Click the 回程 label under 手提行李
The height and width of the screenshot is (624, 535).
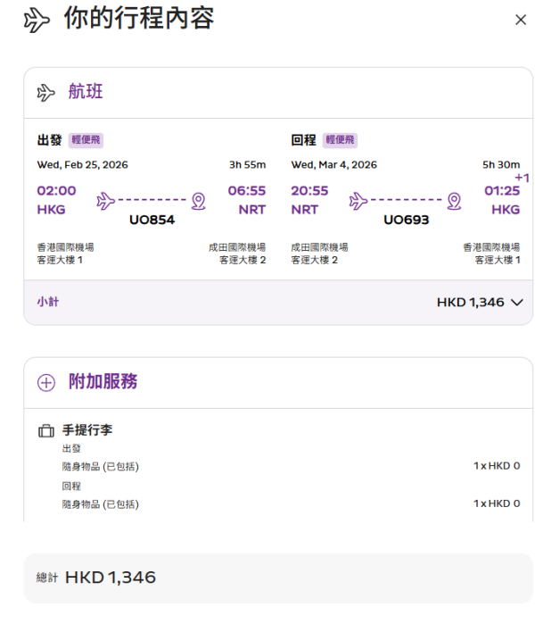point(71,486)
